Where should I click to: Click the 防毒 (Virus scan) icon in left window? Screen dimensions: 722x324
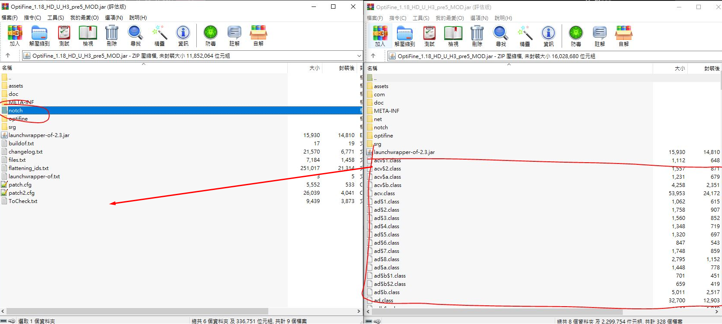coord(211,36)
